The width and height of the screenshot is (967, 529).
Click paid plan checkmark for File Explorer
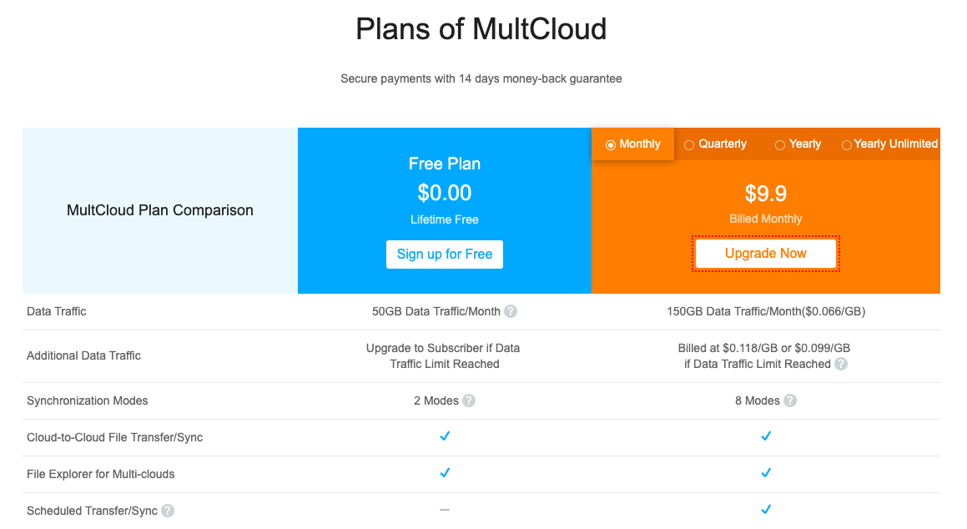[766, 473]
